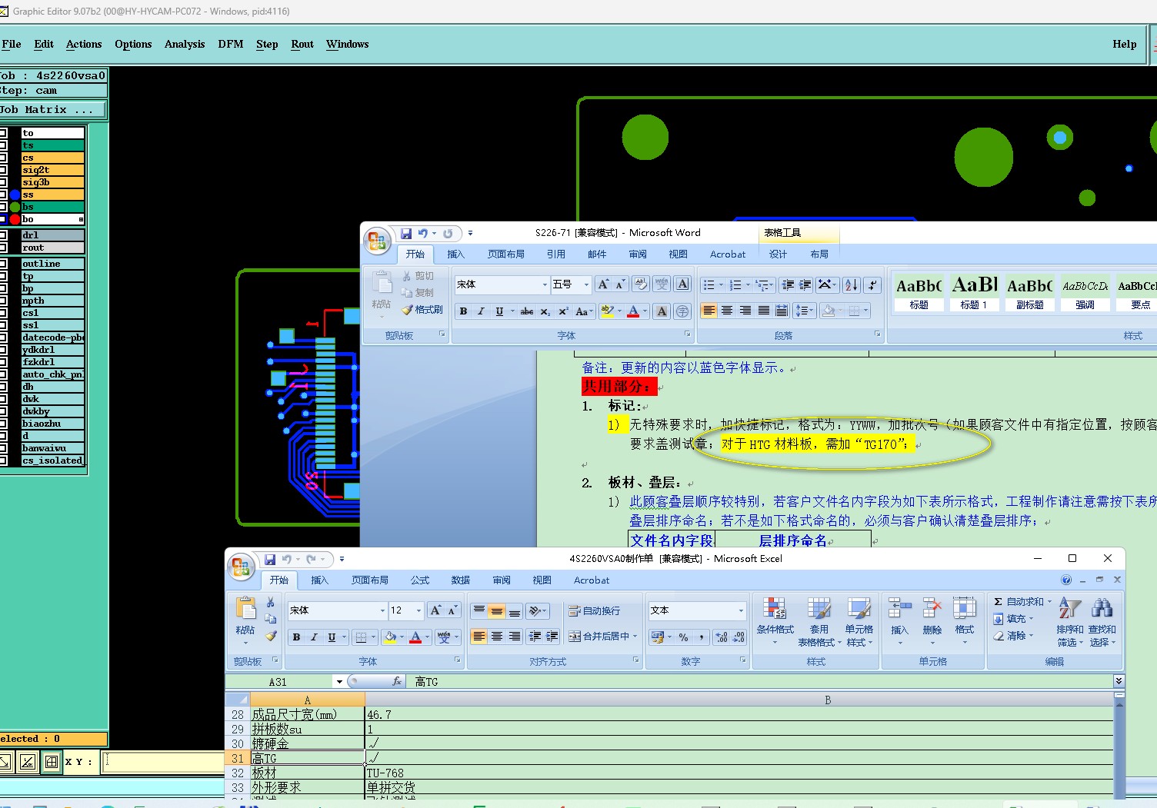Image resolution: width=1157 pixels, height=808 pixels.
Task: Click the Insert Function fx button
Action: (397, 681)
